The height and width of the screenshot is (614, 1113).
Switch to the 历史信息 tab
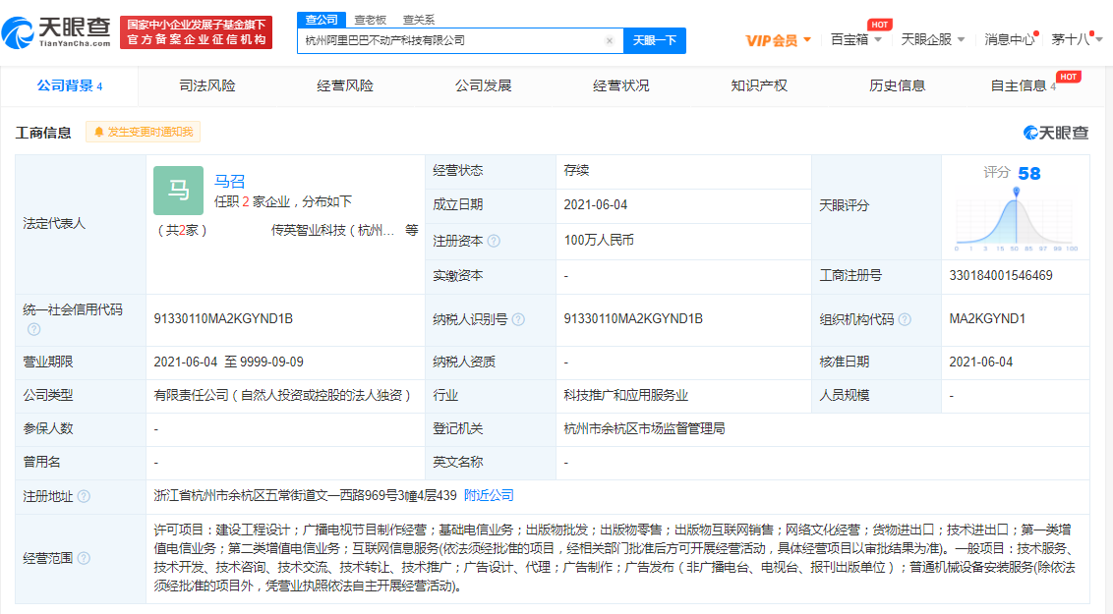point(898,85)
